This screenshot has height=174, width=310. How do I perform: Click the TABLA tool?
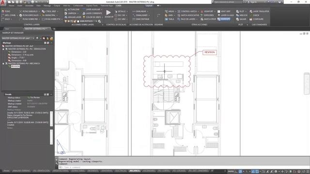[170, 19]
